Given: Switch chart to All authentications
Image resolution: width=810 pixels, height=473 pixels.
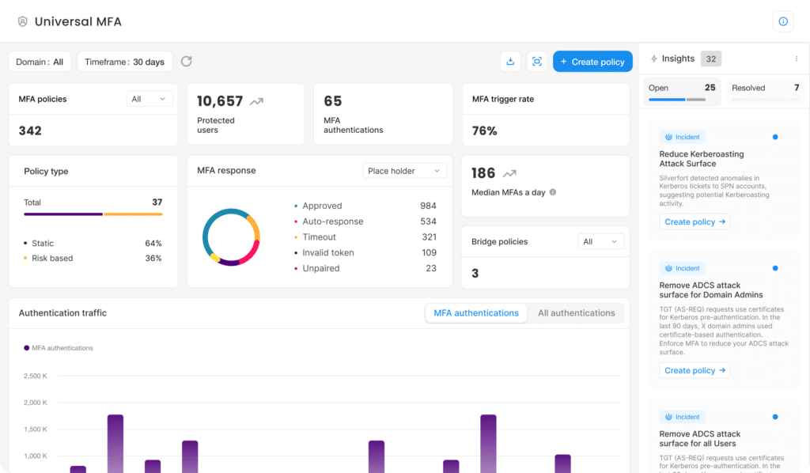Looking at the screenshot, I should pyautogui.click(x=576, y=313).
